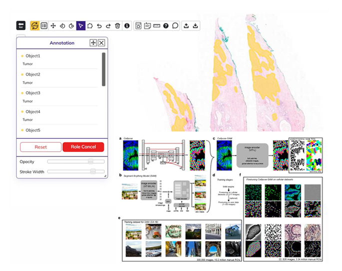Open the information icon
Screen dimensions: 342x271
tap(127, 26)
